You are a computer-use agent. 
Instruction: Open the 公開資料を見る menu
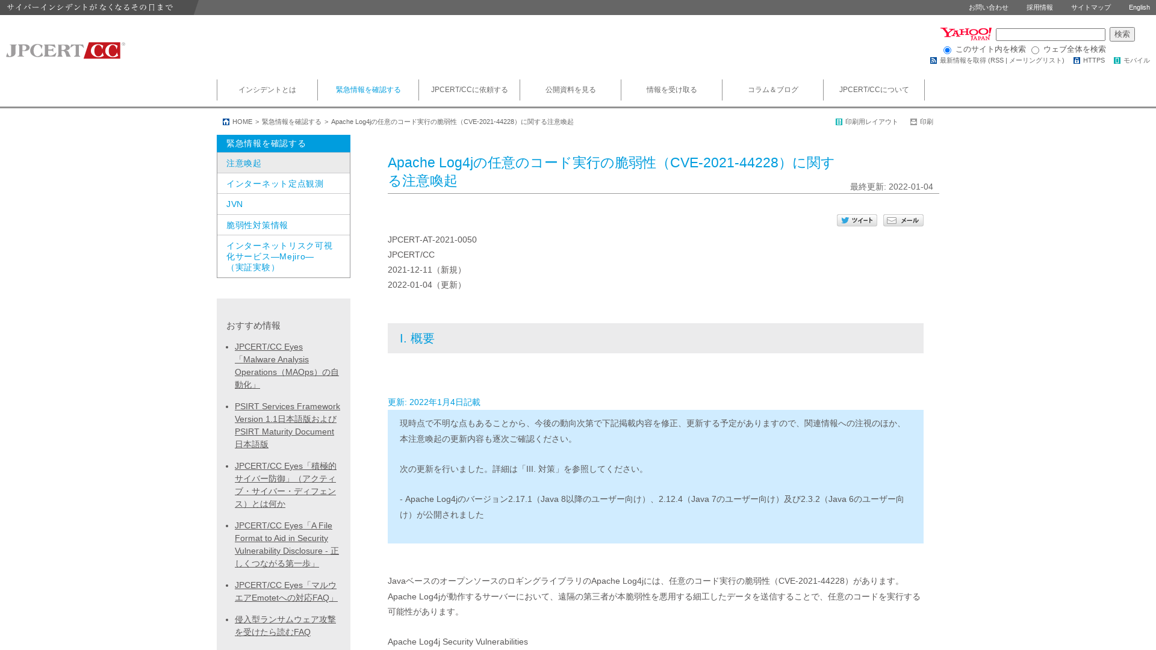coord(571,90)
